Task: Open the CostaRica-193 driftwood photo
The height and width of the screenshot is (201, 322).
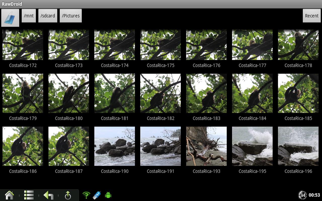Action: (x=206, y=146)
